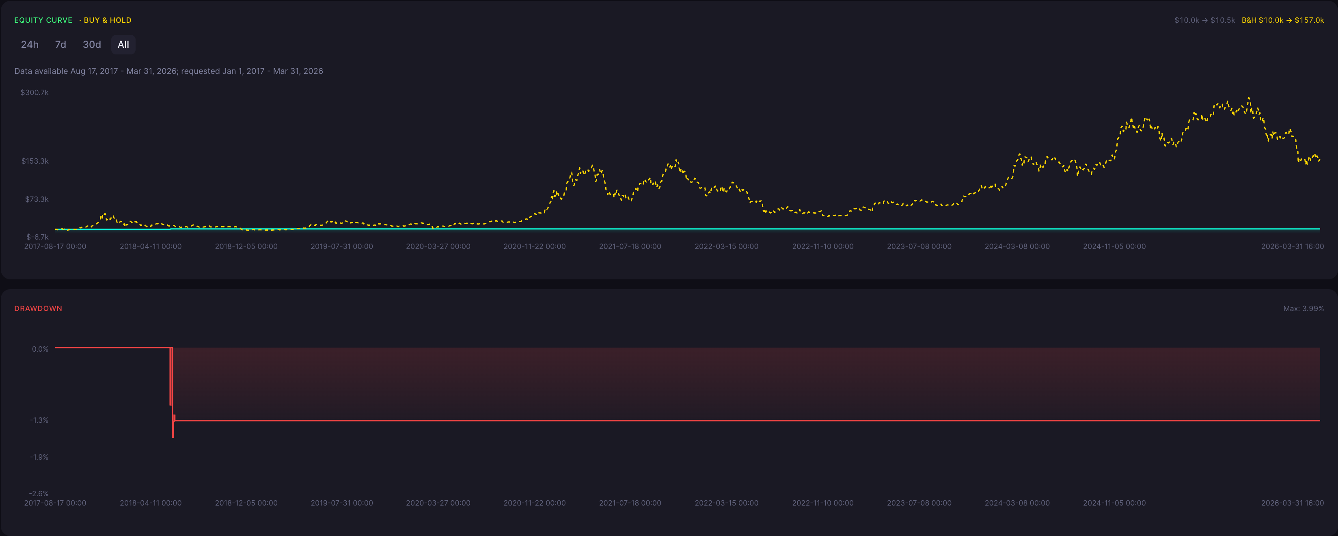Select the 24h time range tab
This screenshot has height=536, width=1338.
[30, 45]
